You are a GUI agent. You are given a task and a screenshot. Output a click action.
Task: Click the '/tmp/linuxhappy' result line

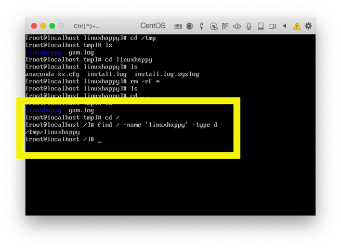point(53,132)
